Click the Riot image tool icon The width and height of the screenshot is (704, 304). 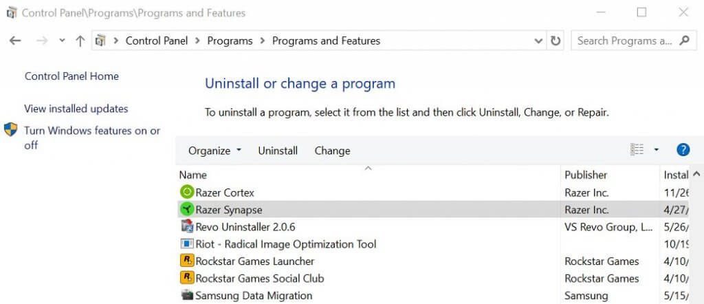[187, 244]
